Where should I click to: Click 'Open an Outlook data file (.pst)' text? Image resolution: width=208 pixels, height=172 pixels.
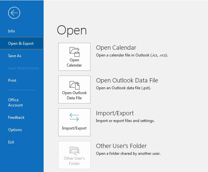pos(123,88)
